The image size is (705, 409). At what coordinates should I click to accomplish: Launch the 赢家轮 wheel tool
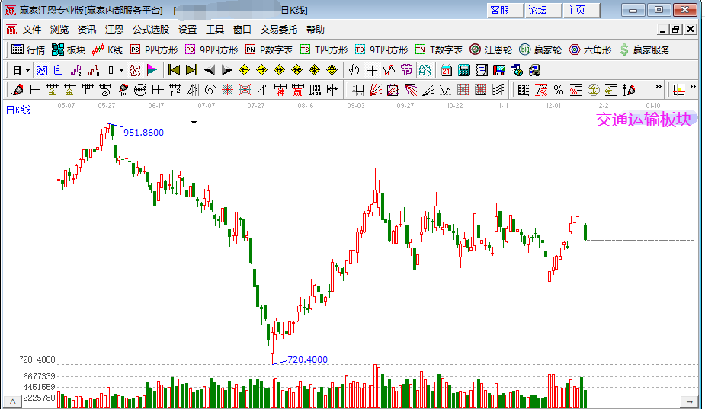pos(540,50)
